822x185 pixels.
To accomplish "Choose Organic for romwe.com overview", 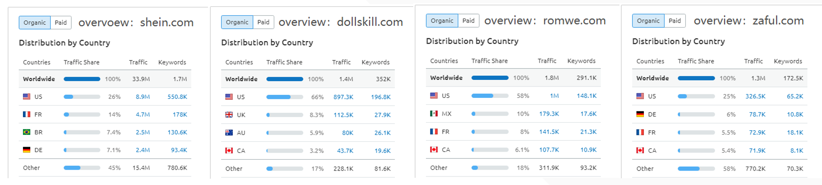I will coord(442,21).
